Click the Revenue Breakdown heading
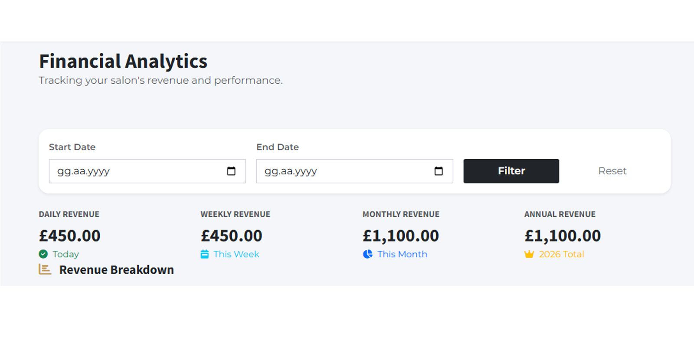The image size is (694, 347). pyautogui.click(x=116, y=270)
